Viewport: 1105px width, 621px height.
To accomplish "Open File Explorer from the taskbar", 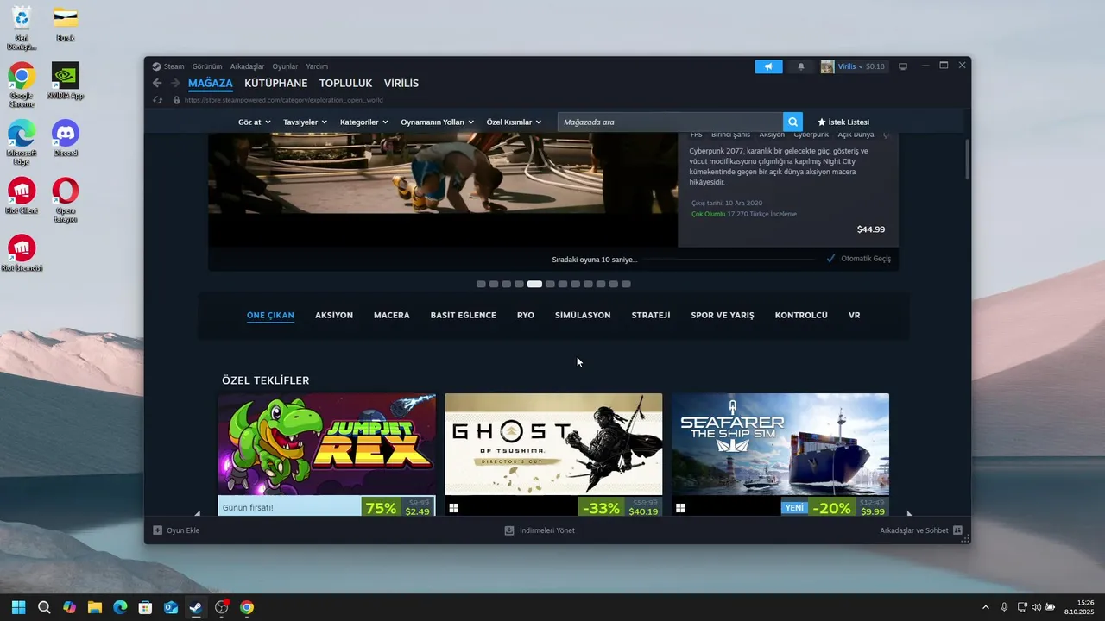I will point(95,607).
